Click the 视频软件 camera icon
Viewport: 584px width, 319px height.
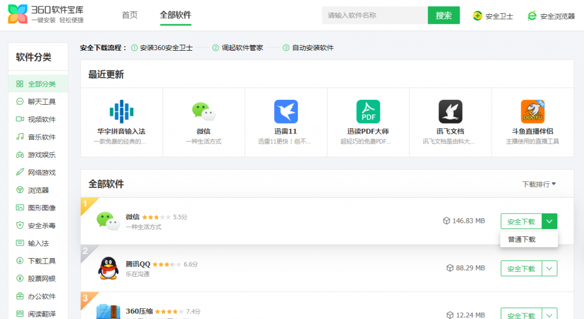[20, 119]
